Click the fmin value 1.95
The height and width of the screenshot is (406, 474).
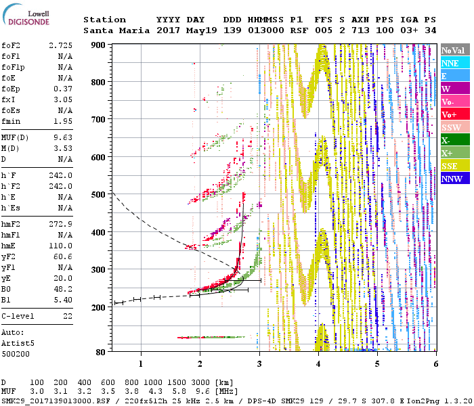click(x=63, y=122)
